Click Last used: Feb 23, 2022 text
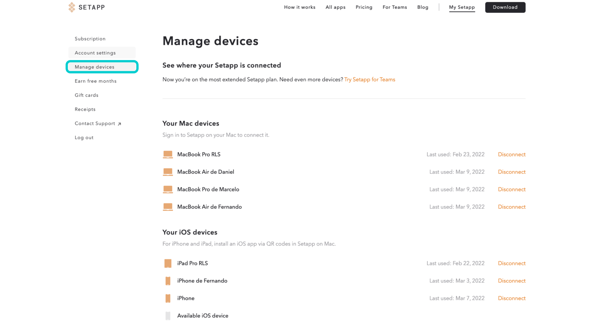The width and height of the screenshot is (594, 334). coord(455,154)
